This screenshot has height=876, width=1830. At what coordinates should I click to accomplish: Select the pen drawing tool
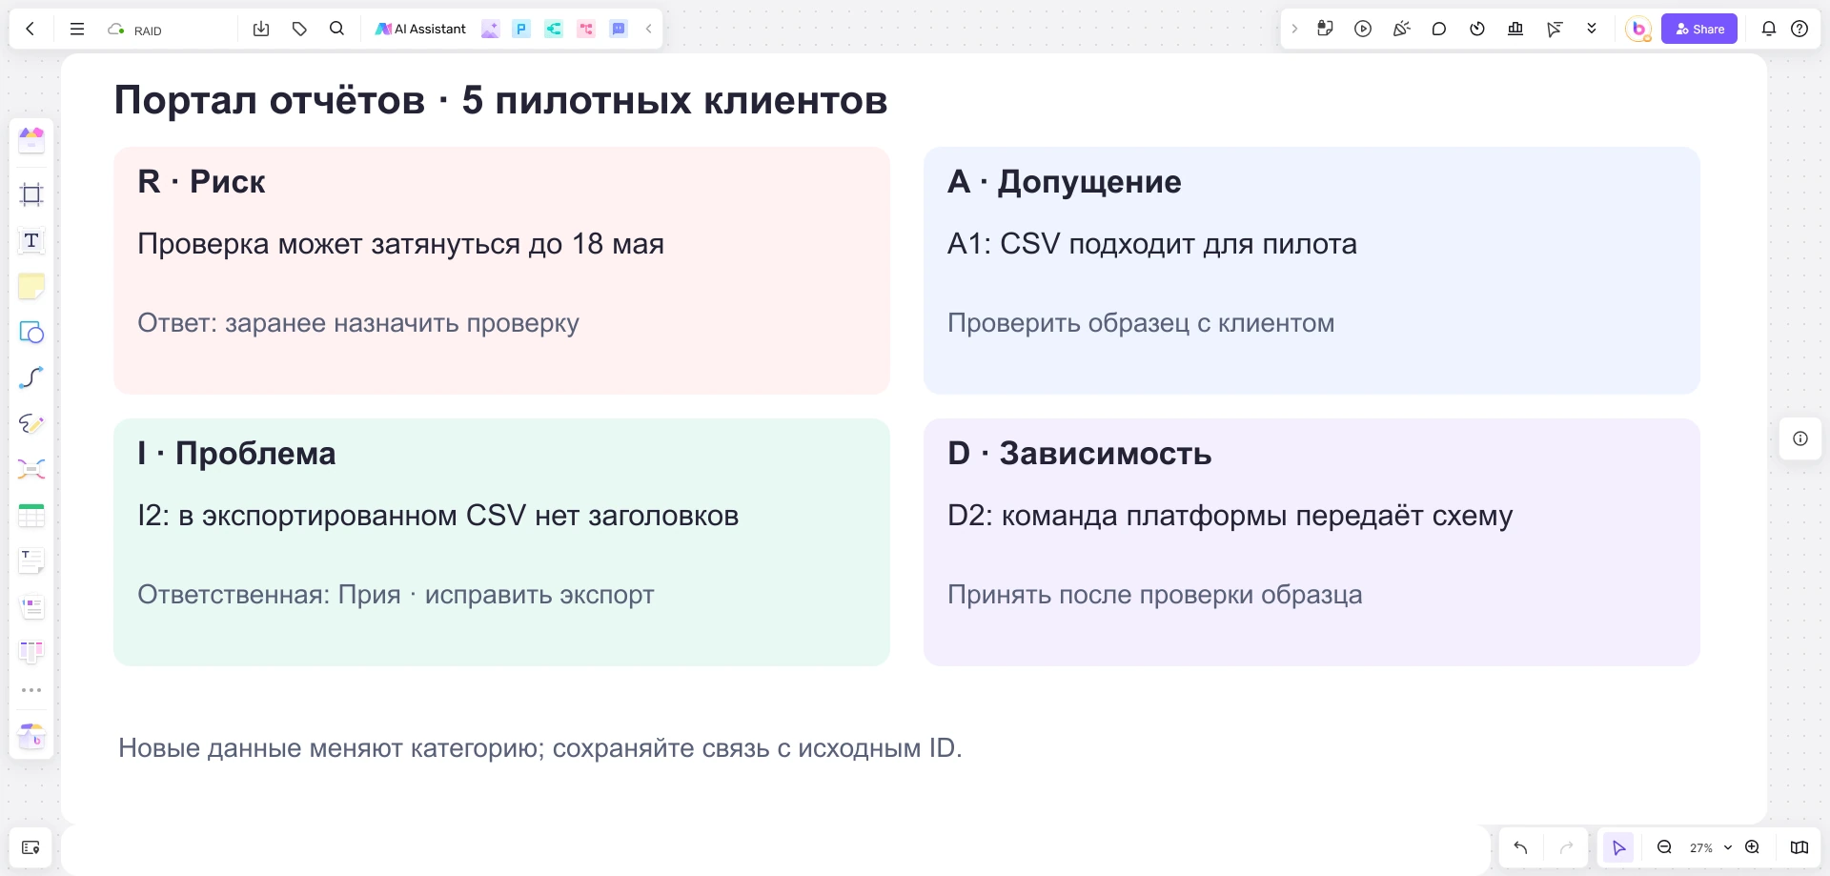pyautogui.click(x=31, y=423)
